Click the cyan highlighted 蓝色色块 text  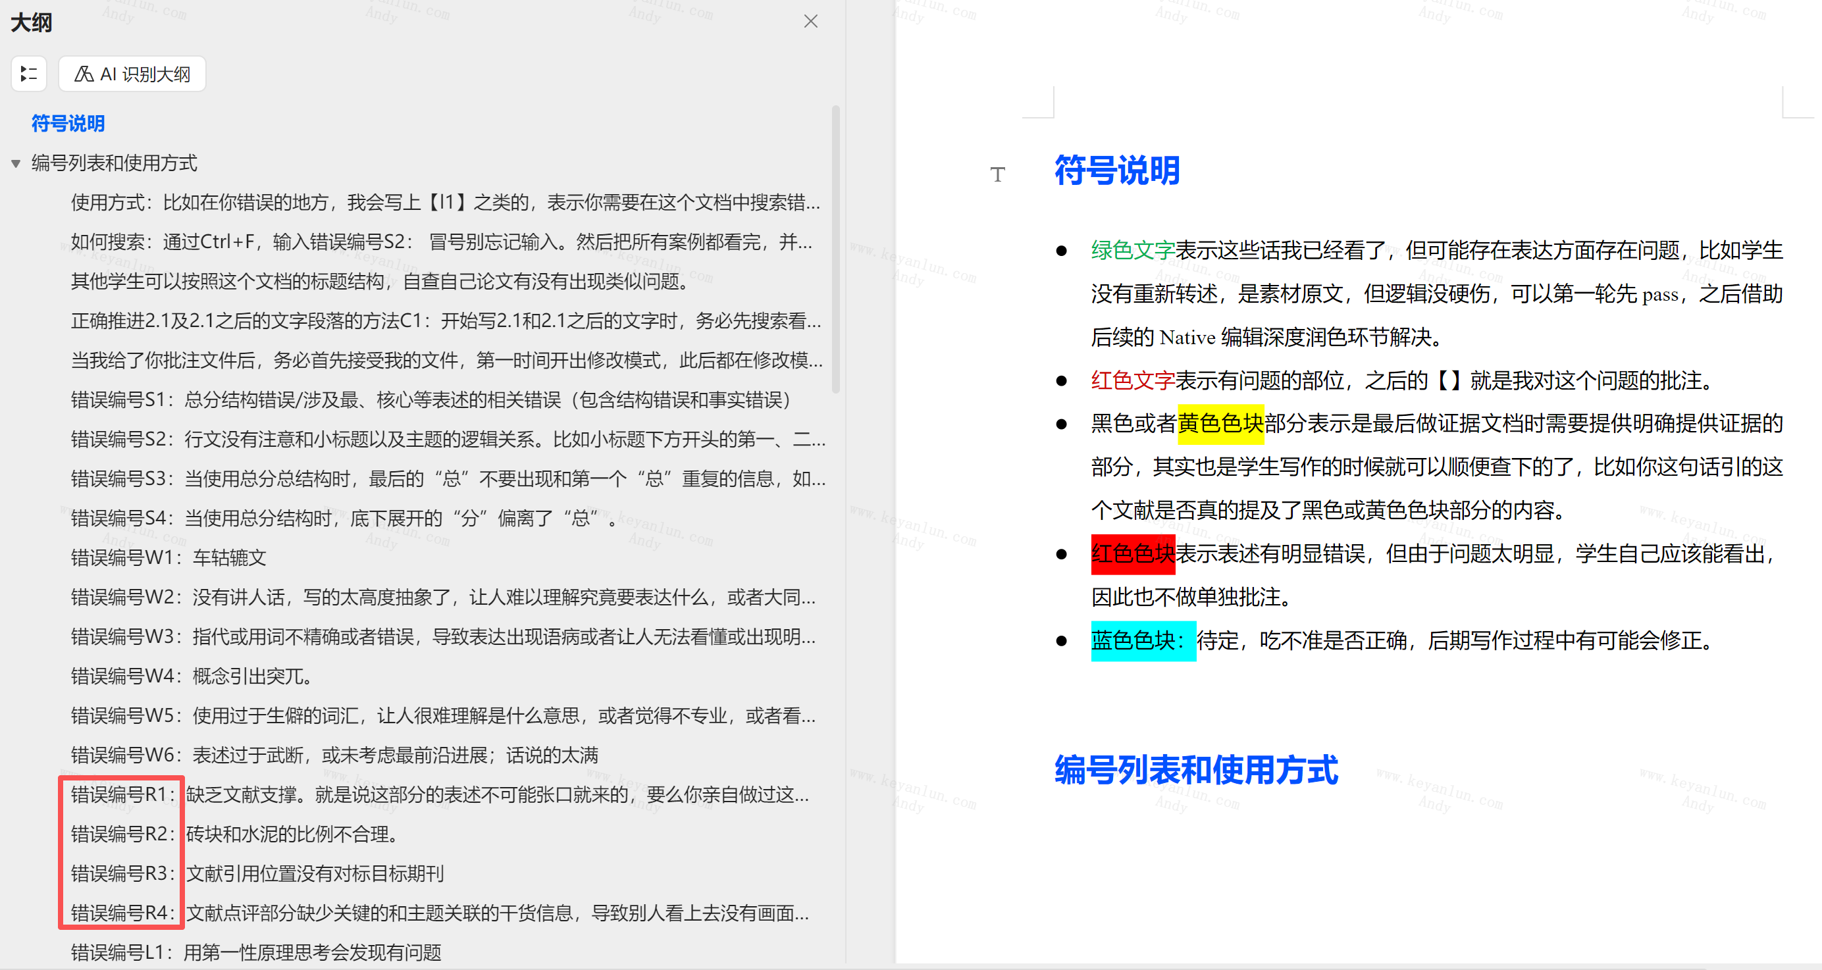click(1143, 640)
